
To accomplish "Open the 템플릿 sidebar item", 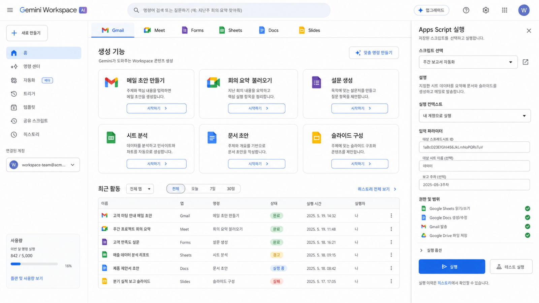I will click(x=44, y=107).
